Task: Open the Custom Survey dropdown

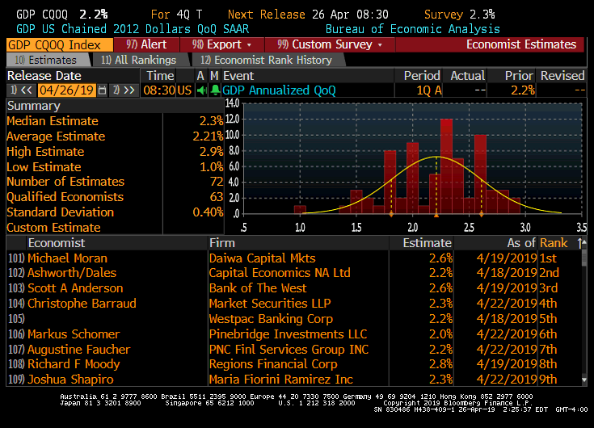Action: tap(330, 44)
